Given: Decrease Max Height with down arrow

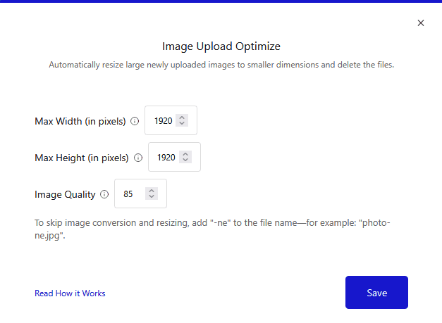Looking at the screenshot, I should (x=185, y=160).
